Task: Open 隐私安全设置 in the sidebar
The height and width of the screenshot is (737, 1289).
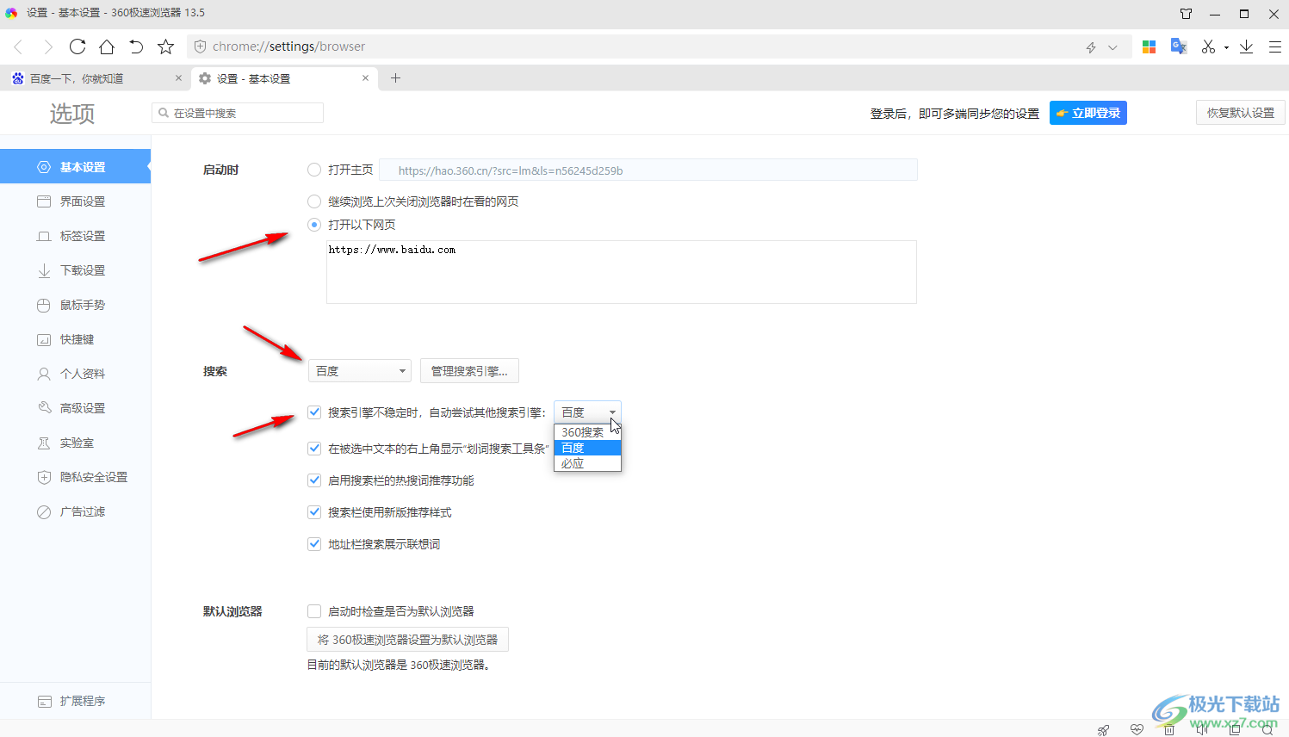Action: pyautogui.click(x=75, y=477)
